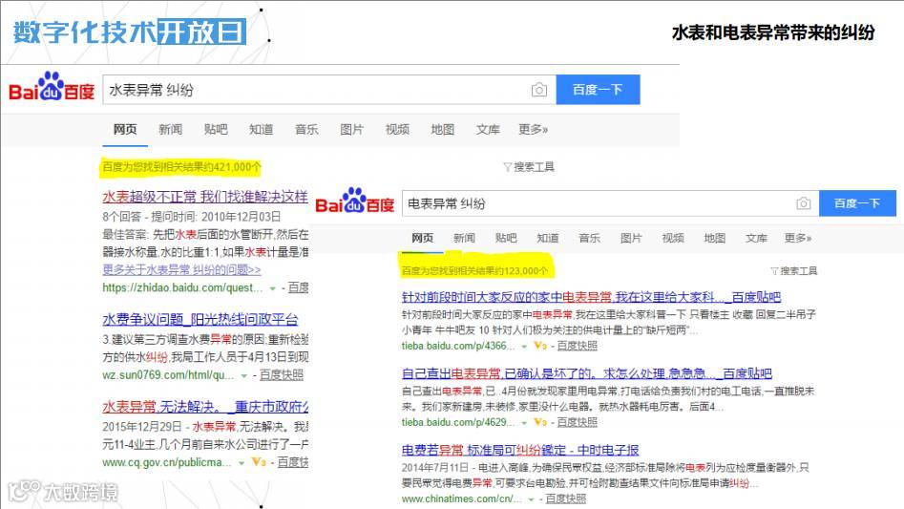Click the Baidu logo beside the 水表异常 search
This screenshot has width=904, height=509.
(52, 88)
